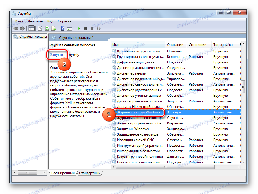Click the services list vertical scrollbar thumb

tap(243, 86)
